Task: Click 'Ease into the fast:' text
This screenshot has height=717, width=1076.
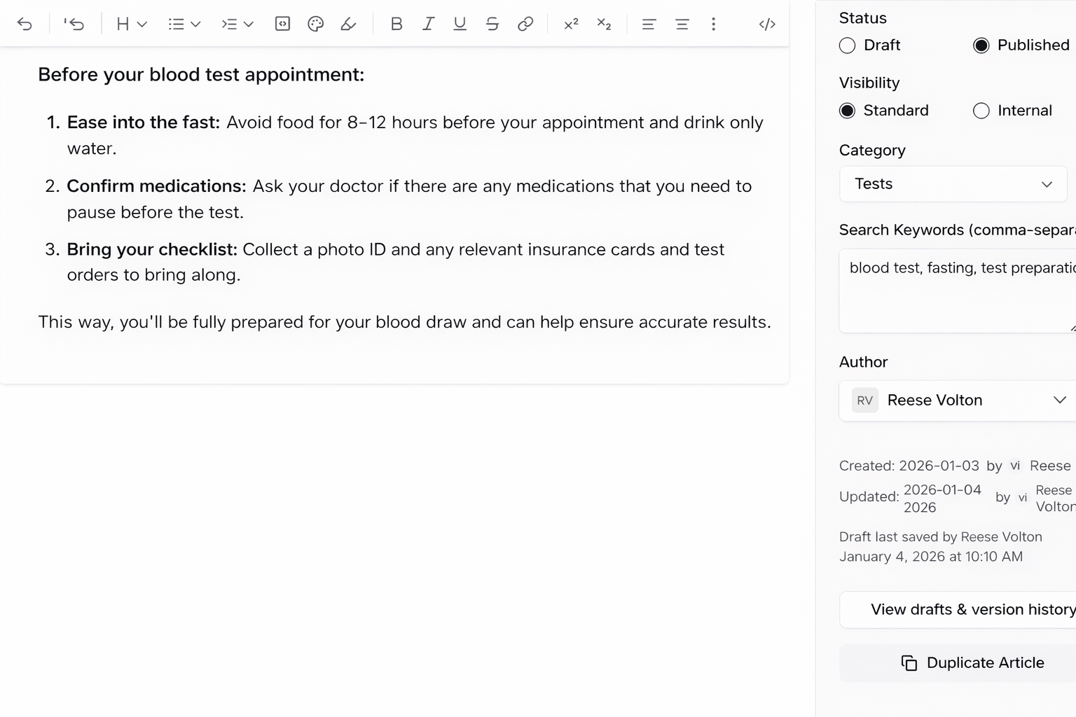Action: click(x=144, y=123)
